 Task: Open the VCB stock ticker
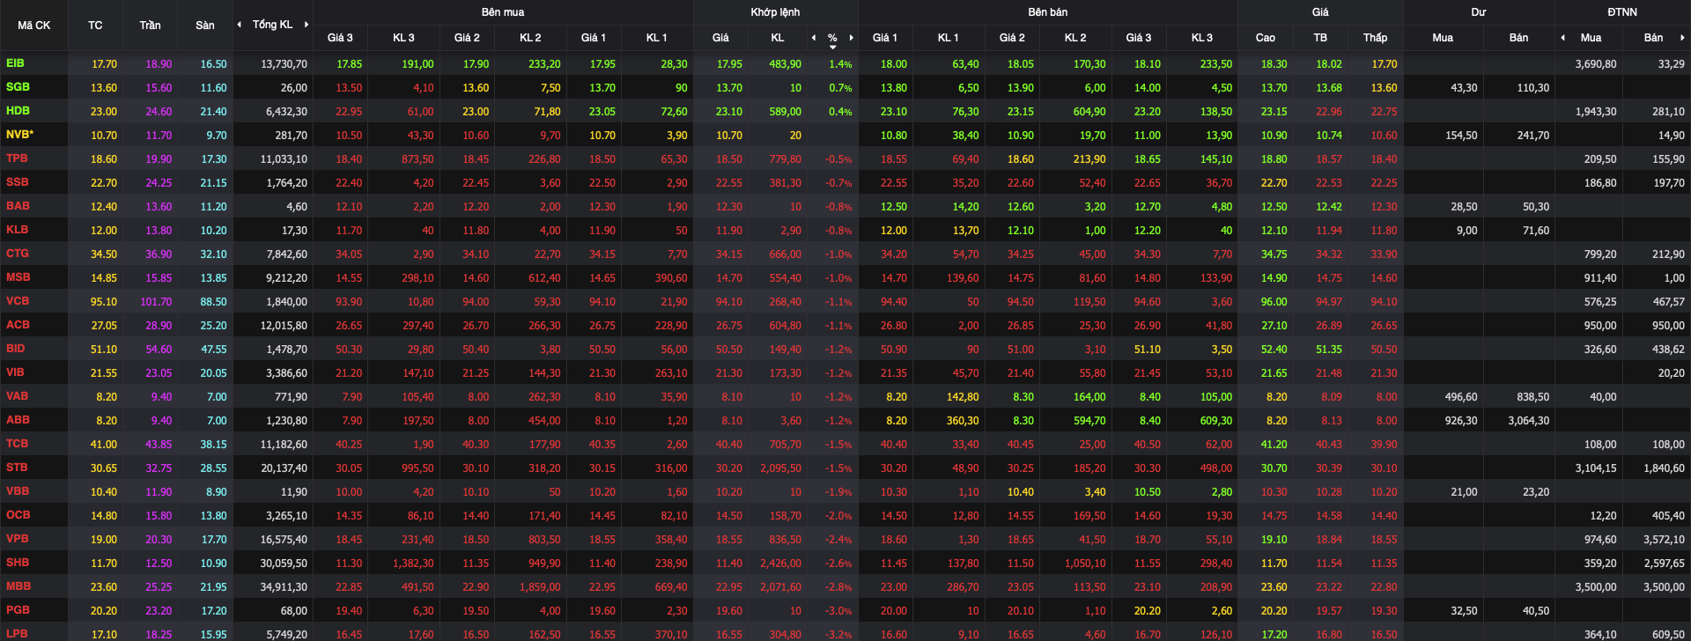point(18,301)
